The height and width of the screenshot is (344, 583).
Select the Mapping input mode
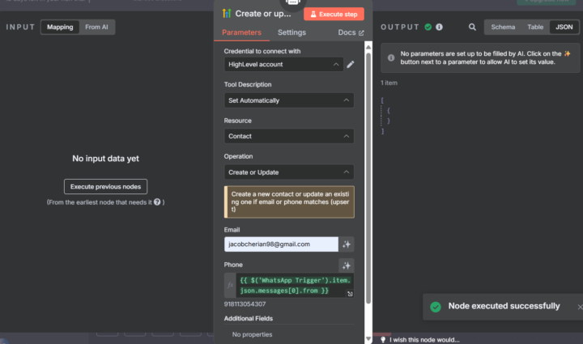tap(60, 28)
